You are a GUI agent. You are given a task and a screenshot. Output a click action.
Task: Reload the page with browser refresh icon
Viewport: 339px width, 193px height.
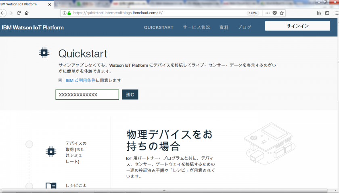19,13
